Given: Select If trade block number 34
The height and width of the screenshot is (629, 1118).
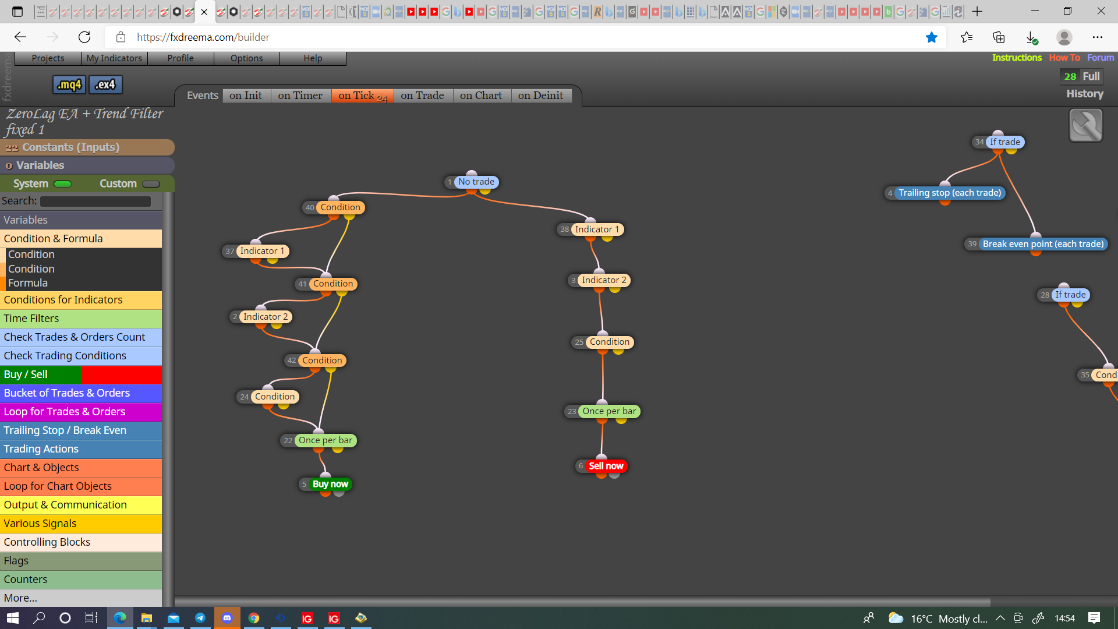Looking at the screenshot, I should (x=1005, y=142).
